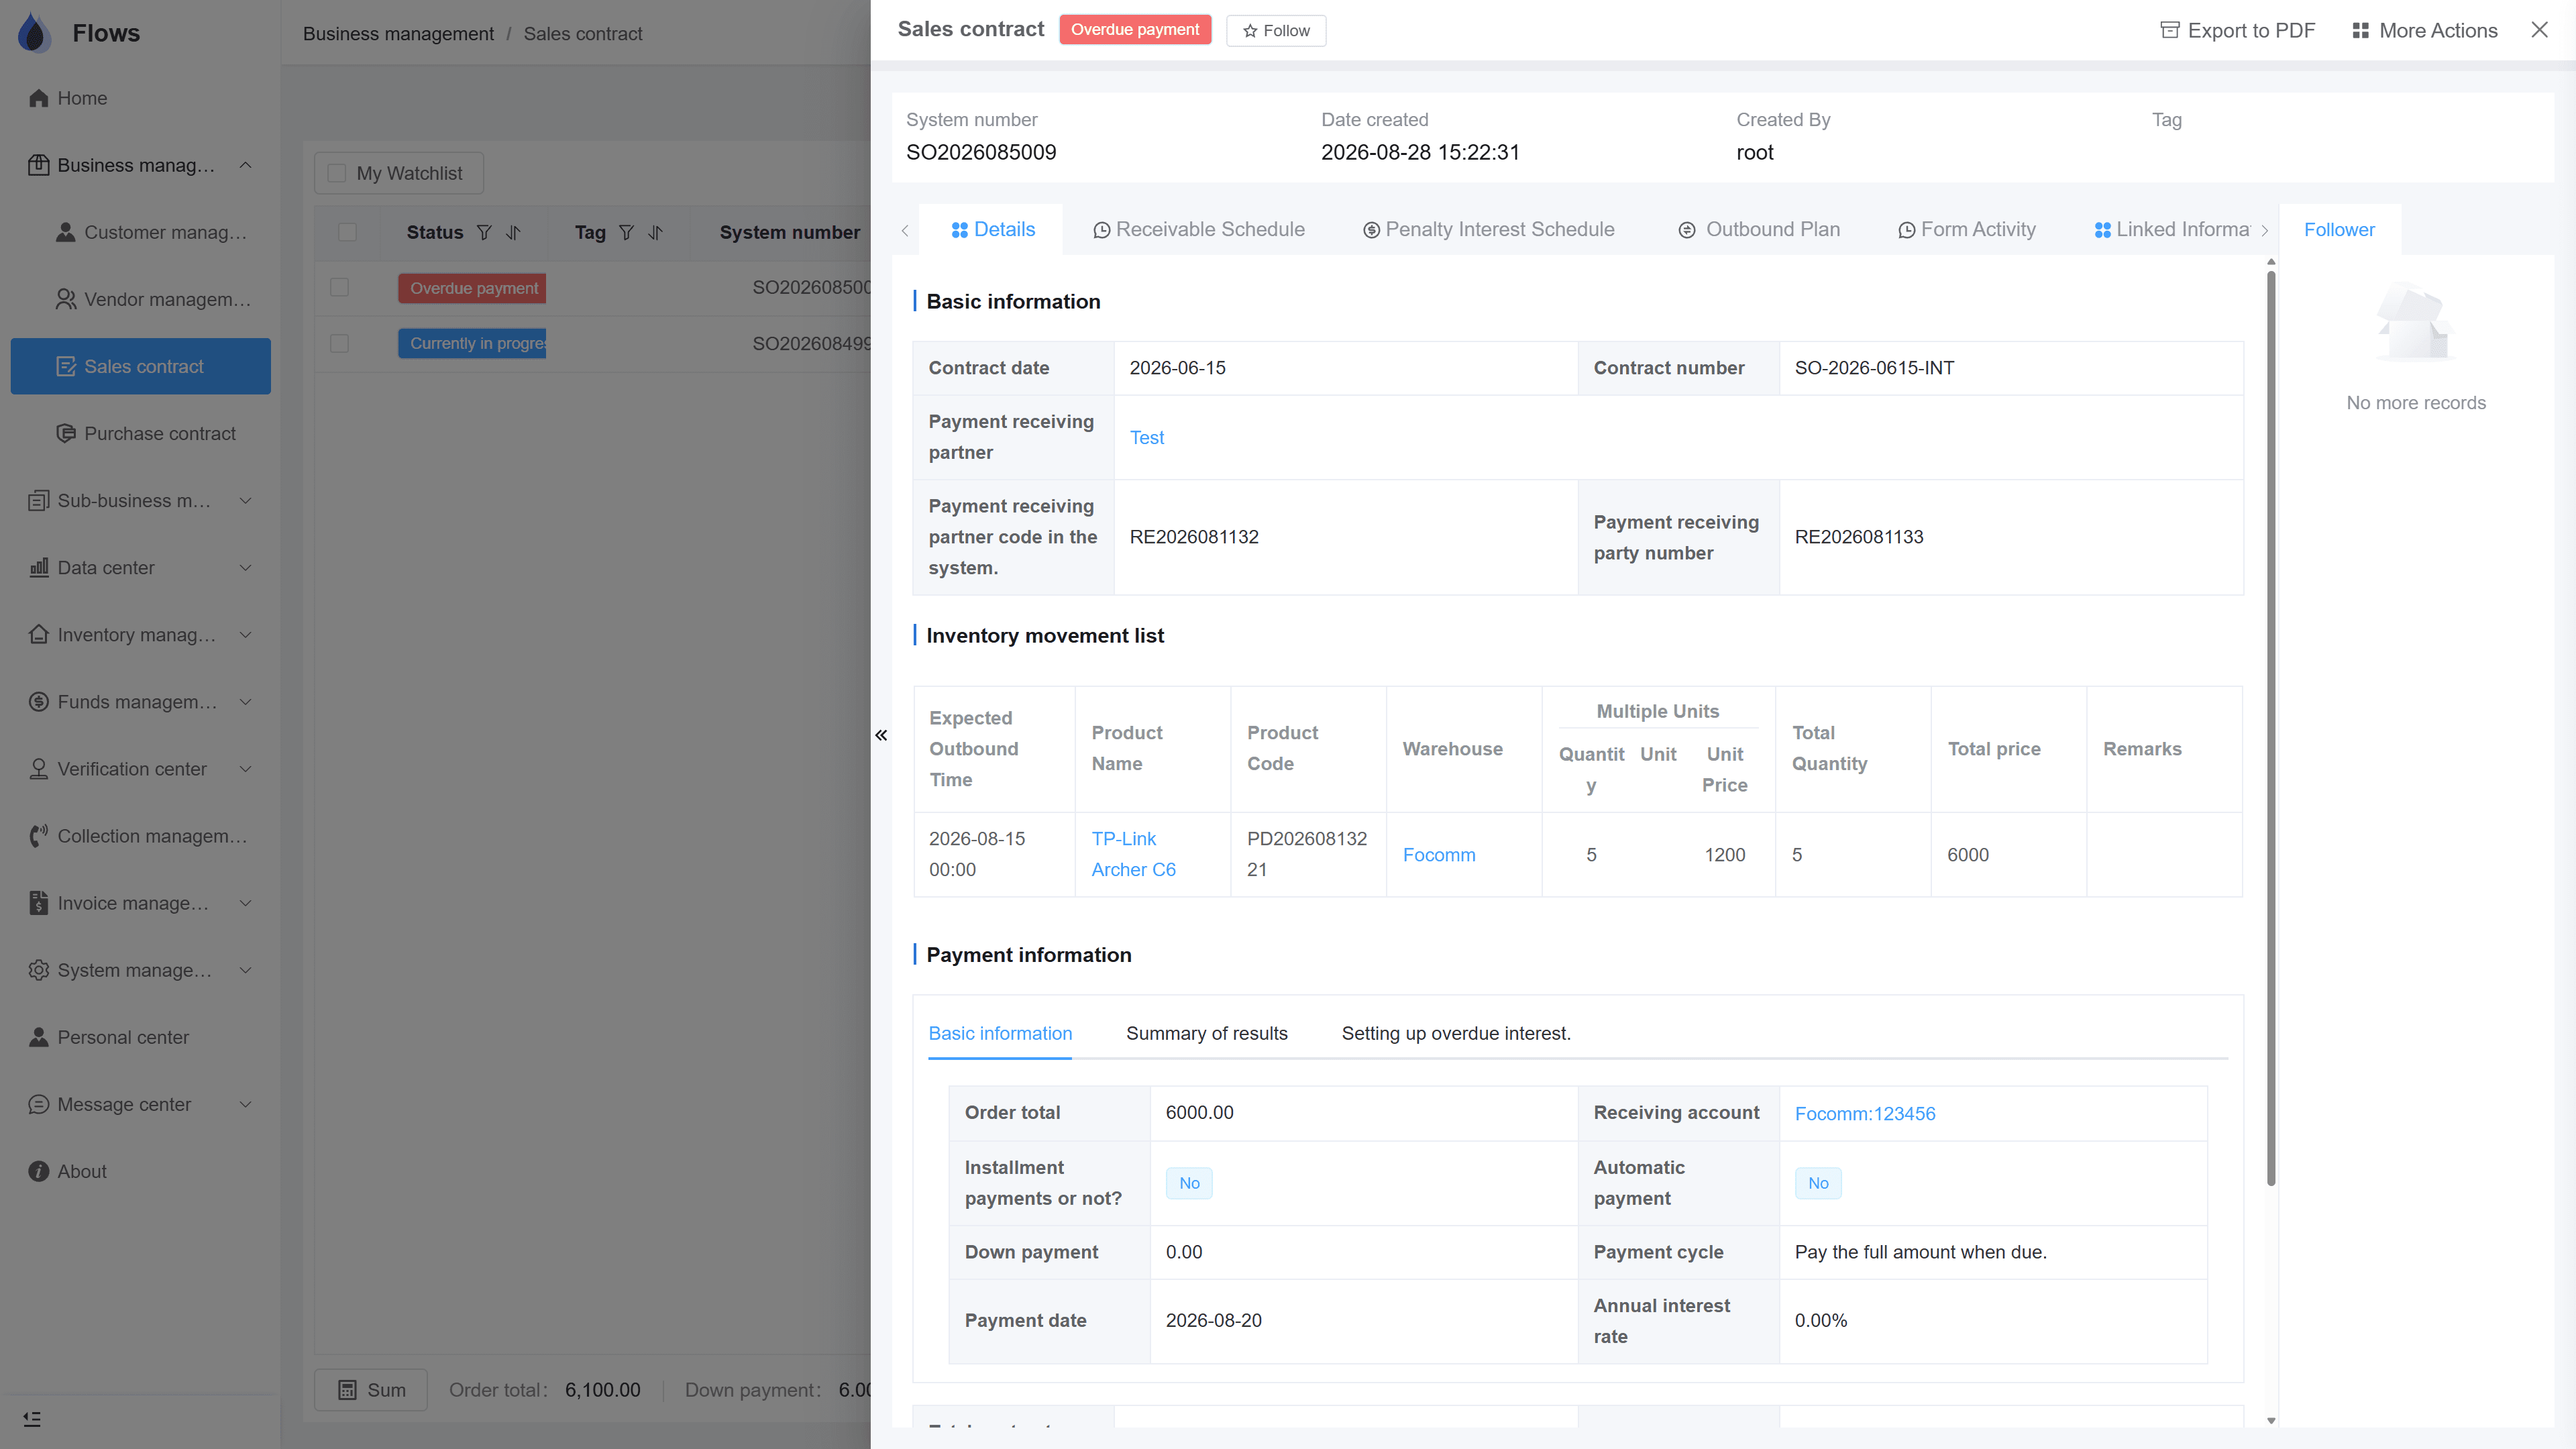Viewport: 2576px width, 1449px height.
Task: Switch to Penalty Interest Schedule tab
Action: (x=1488, y=229)
